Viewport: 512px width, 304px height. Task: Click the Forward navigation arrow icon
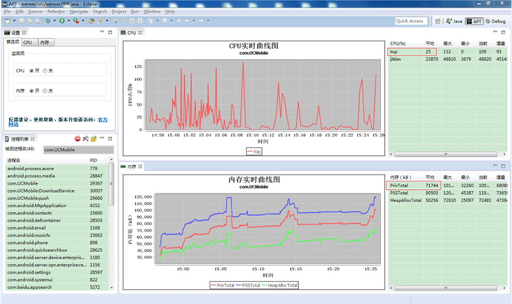click(x=201, y=21)
